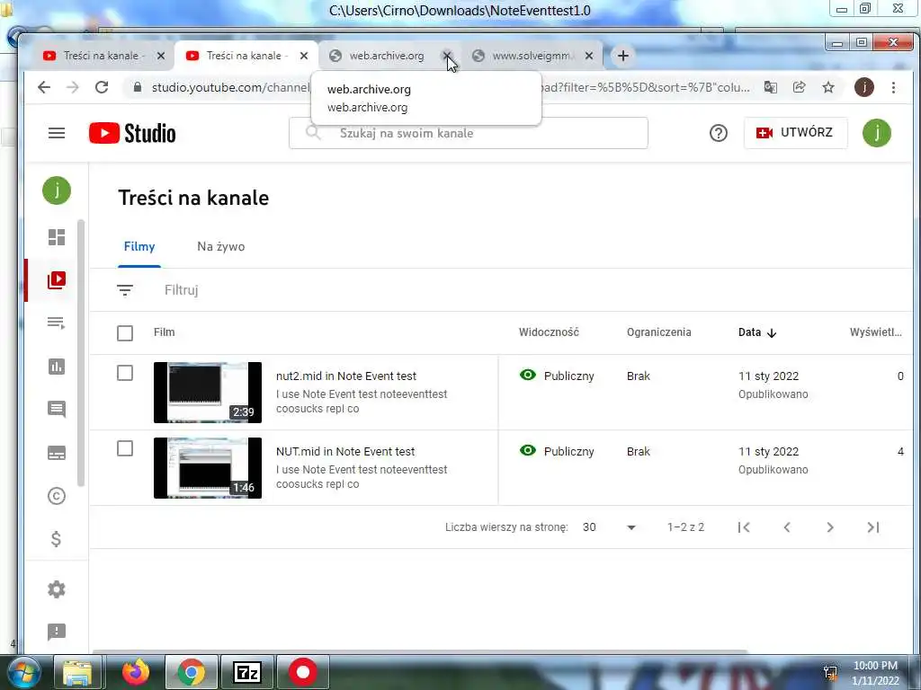Sort by the Data column arrow
This screenshot has width=921, height=690.
pyautogui.click(x=772, y=332)
